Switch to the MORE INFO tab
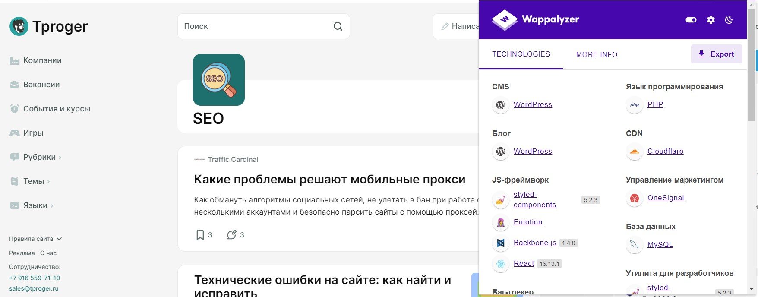The height and width of the screenshot is (297, 758). tap(597, 54)
